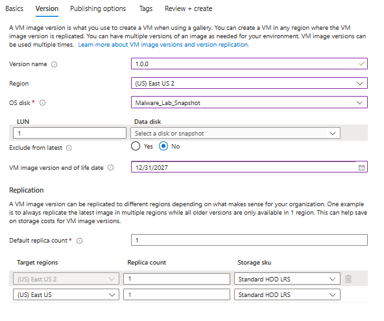Expand the disabled East US 2 target region dropdown
The width and height of the screenshot is (384, 321).
point(66,279)
